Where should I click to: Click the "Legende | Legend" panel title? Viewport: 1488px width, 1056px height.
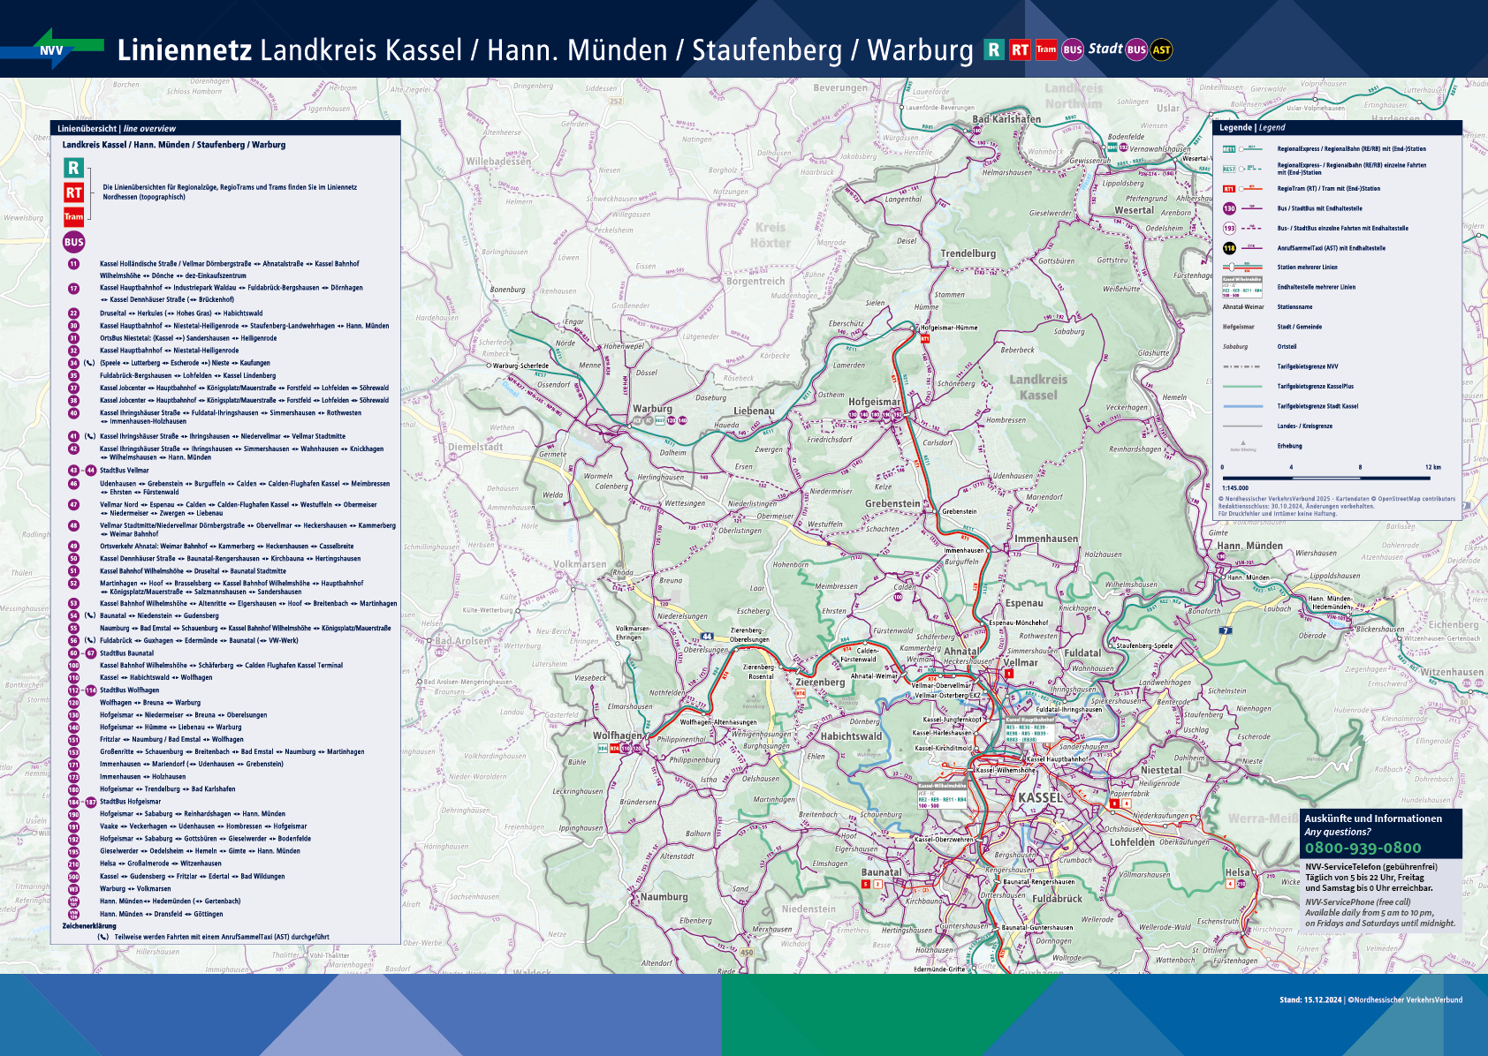click(1252, 128)
